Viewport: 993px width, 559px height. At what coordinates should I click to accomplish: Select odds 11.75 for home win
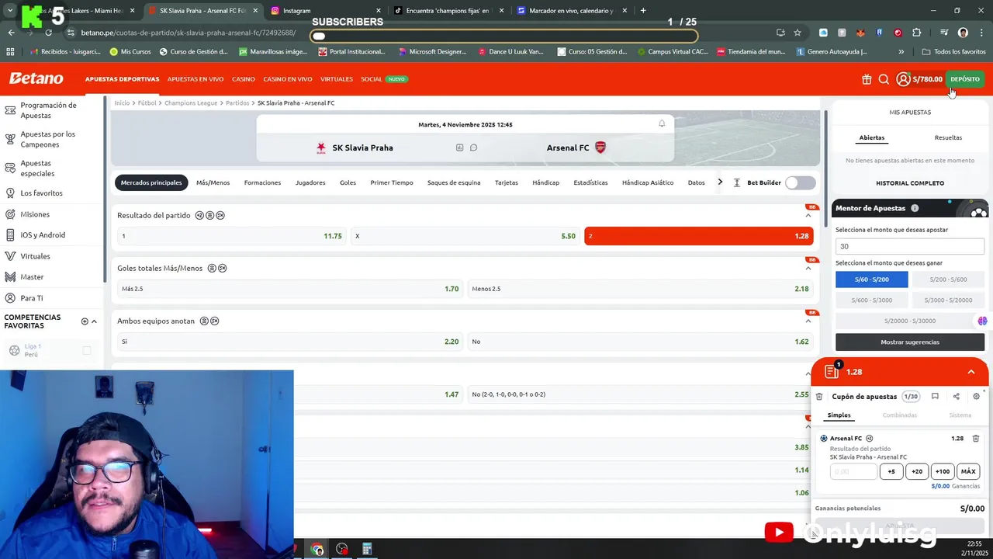232,236
